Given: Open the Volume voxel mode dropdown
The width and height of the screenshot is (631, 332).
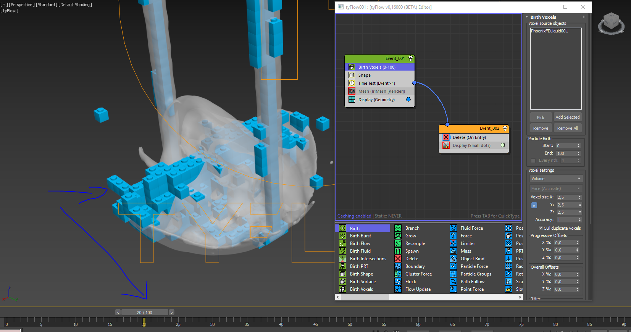Looking at the screenshot, I should point(555,179).
